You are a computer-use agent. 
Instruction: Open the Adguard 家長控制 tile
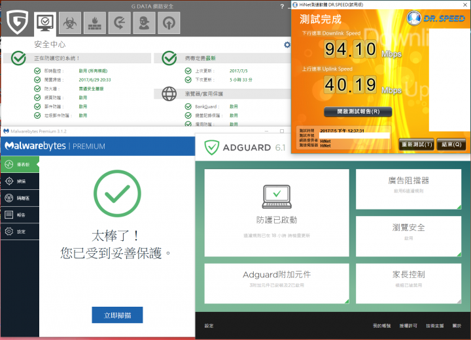(x=408, y=283)
